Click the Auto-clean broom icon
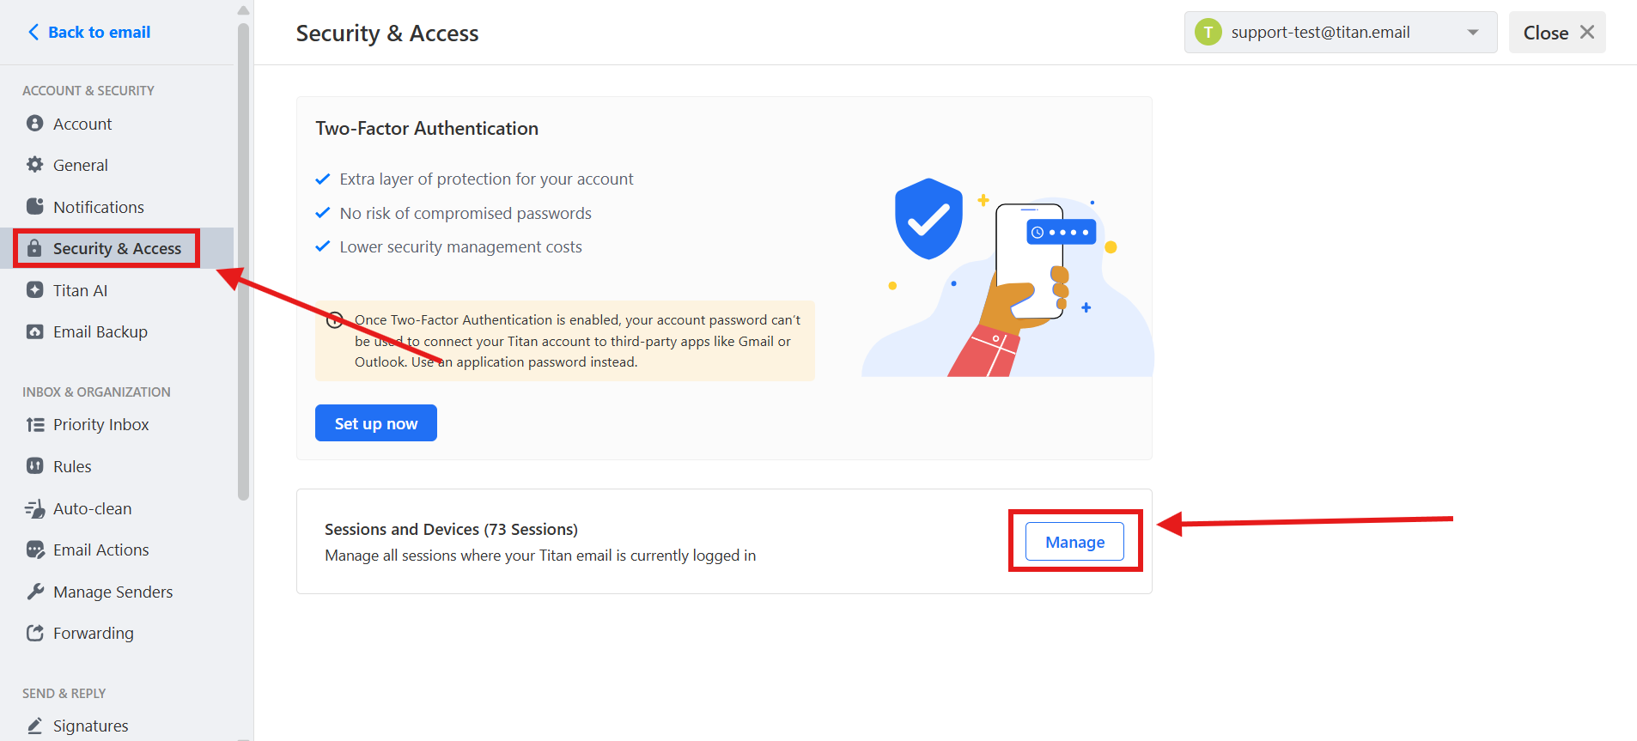1637x741 pixels. (34, 508)
